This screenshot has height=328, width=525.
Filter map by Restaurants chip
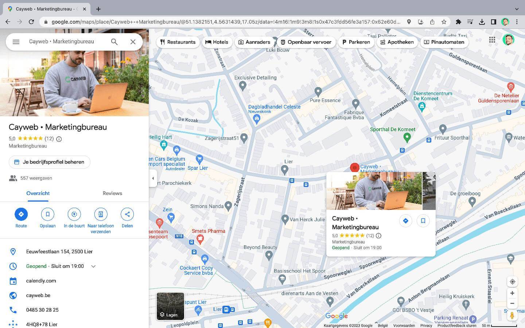click(x=178, y=42)
